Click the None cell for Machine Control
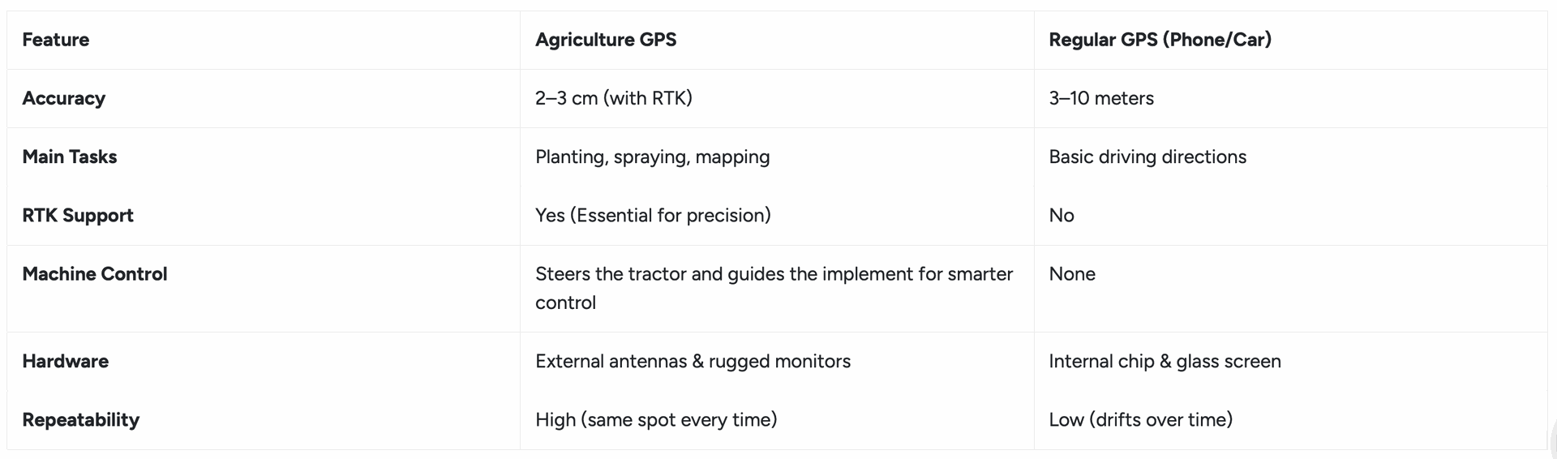Viewport: 1557px width, 459px height. [x=1071, y=274]
